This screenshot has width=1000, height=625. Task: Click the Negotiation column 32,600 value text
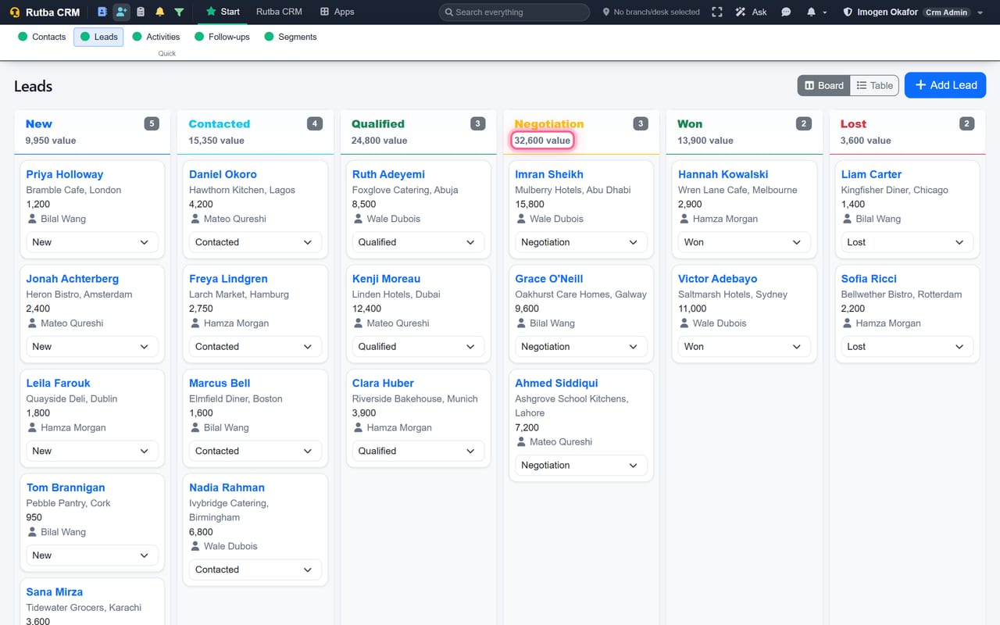542,141
